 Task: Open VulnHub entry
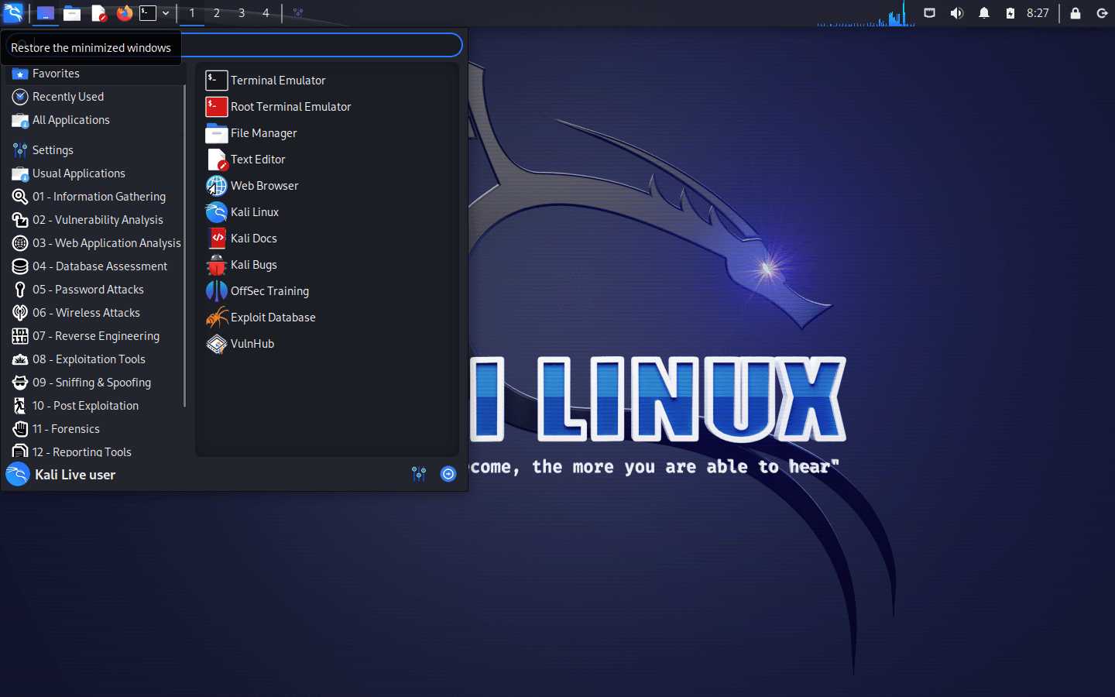point(327,344)
